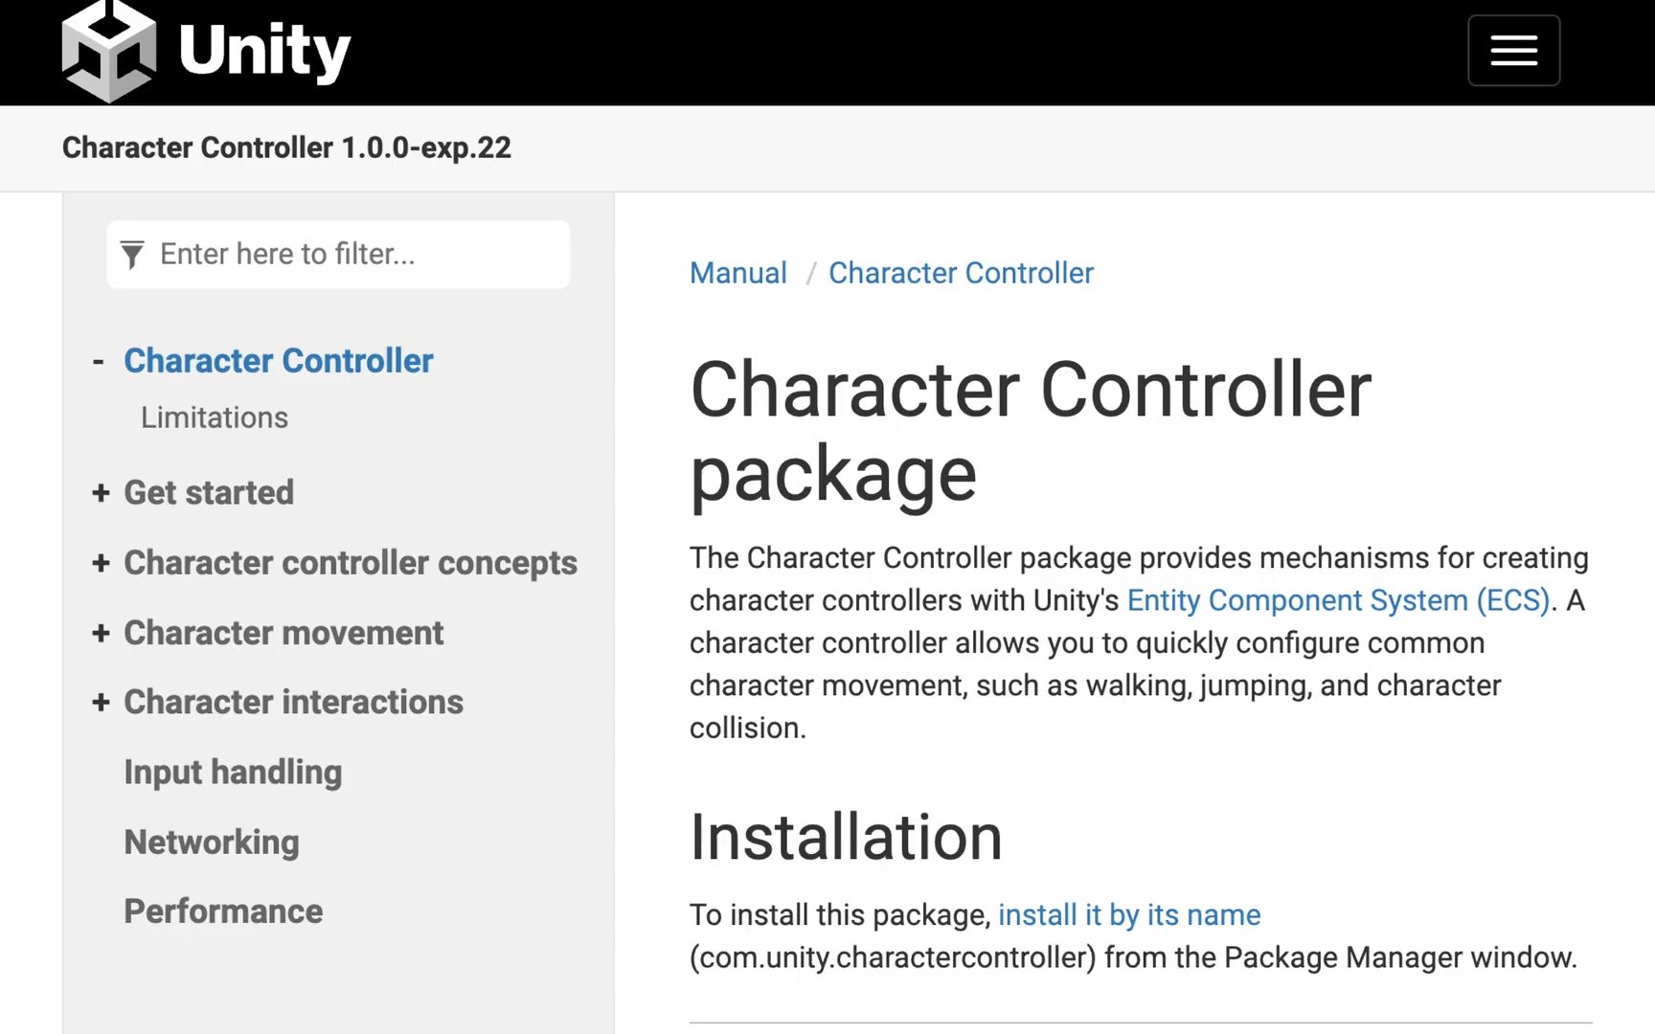Click Character Controller 1.0.0-exp.22 version title

(x=286, y=148)
